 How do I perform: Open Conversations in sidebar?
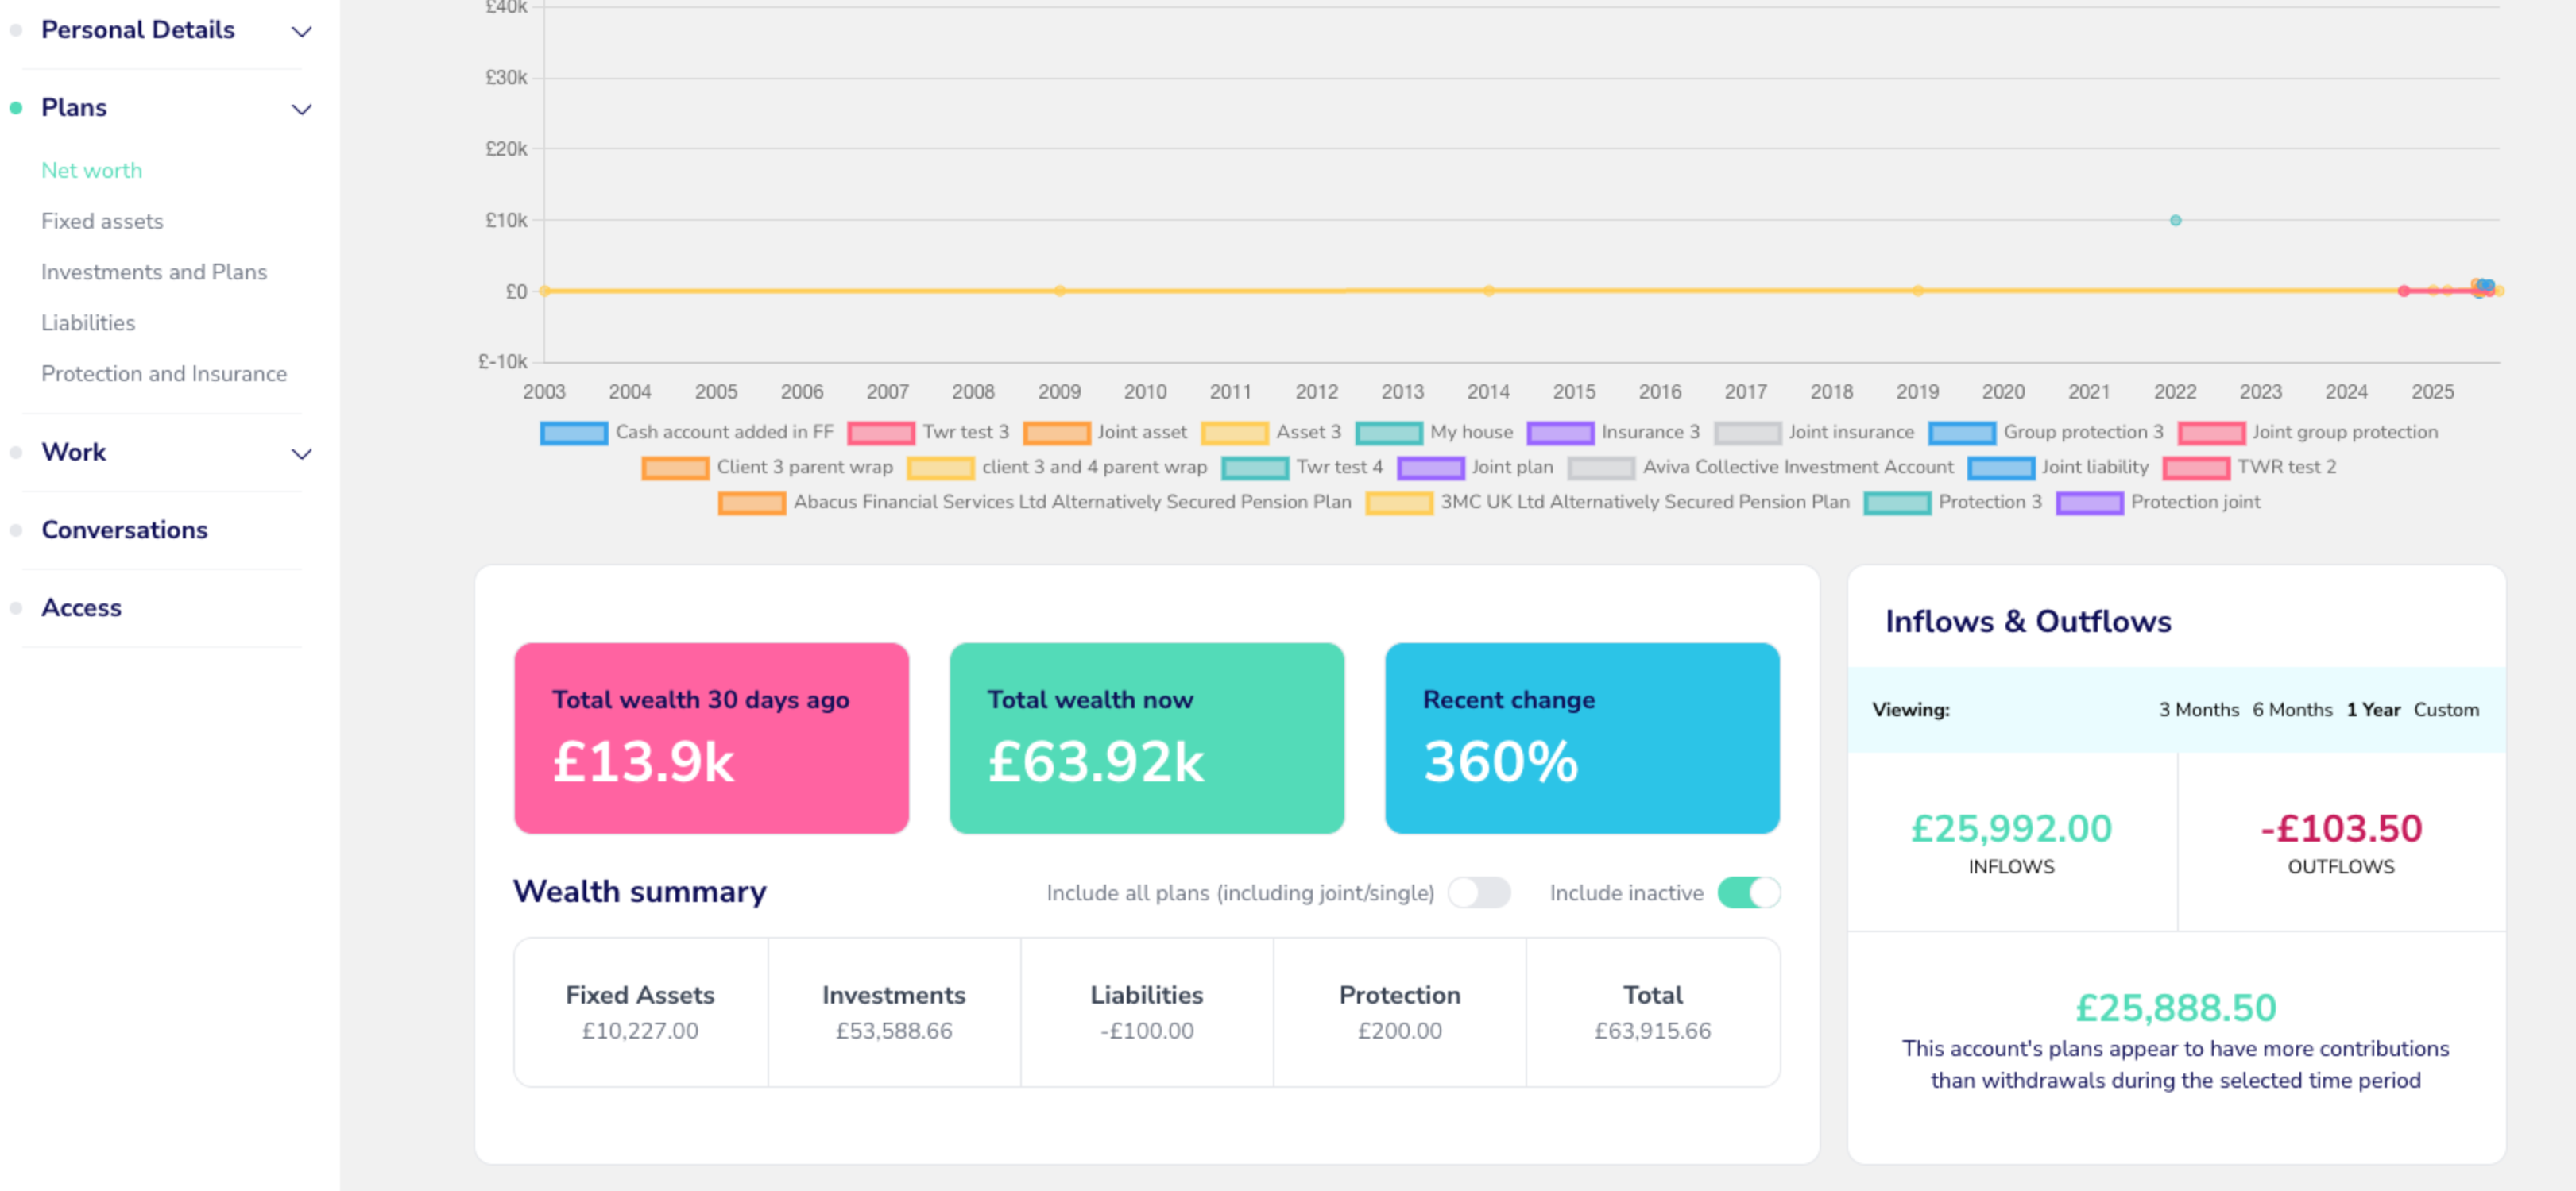coord(124,530)
